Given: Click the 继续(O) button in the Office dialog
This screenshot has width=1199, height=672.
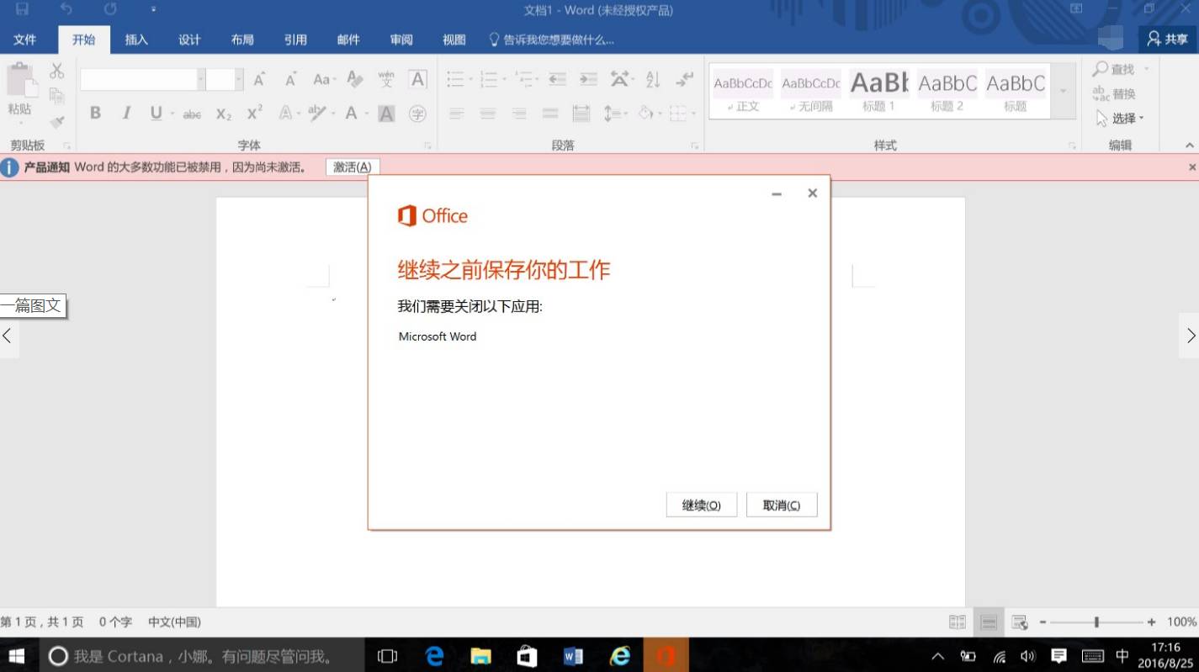Looking at the screenshot, I should click(x=701, y=505).
